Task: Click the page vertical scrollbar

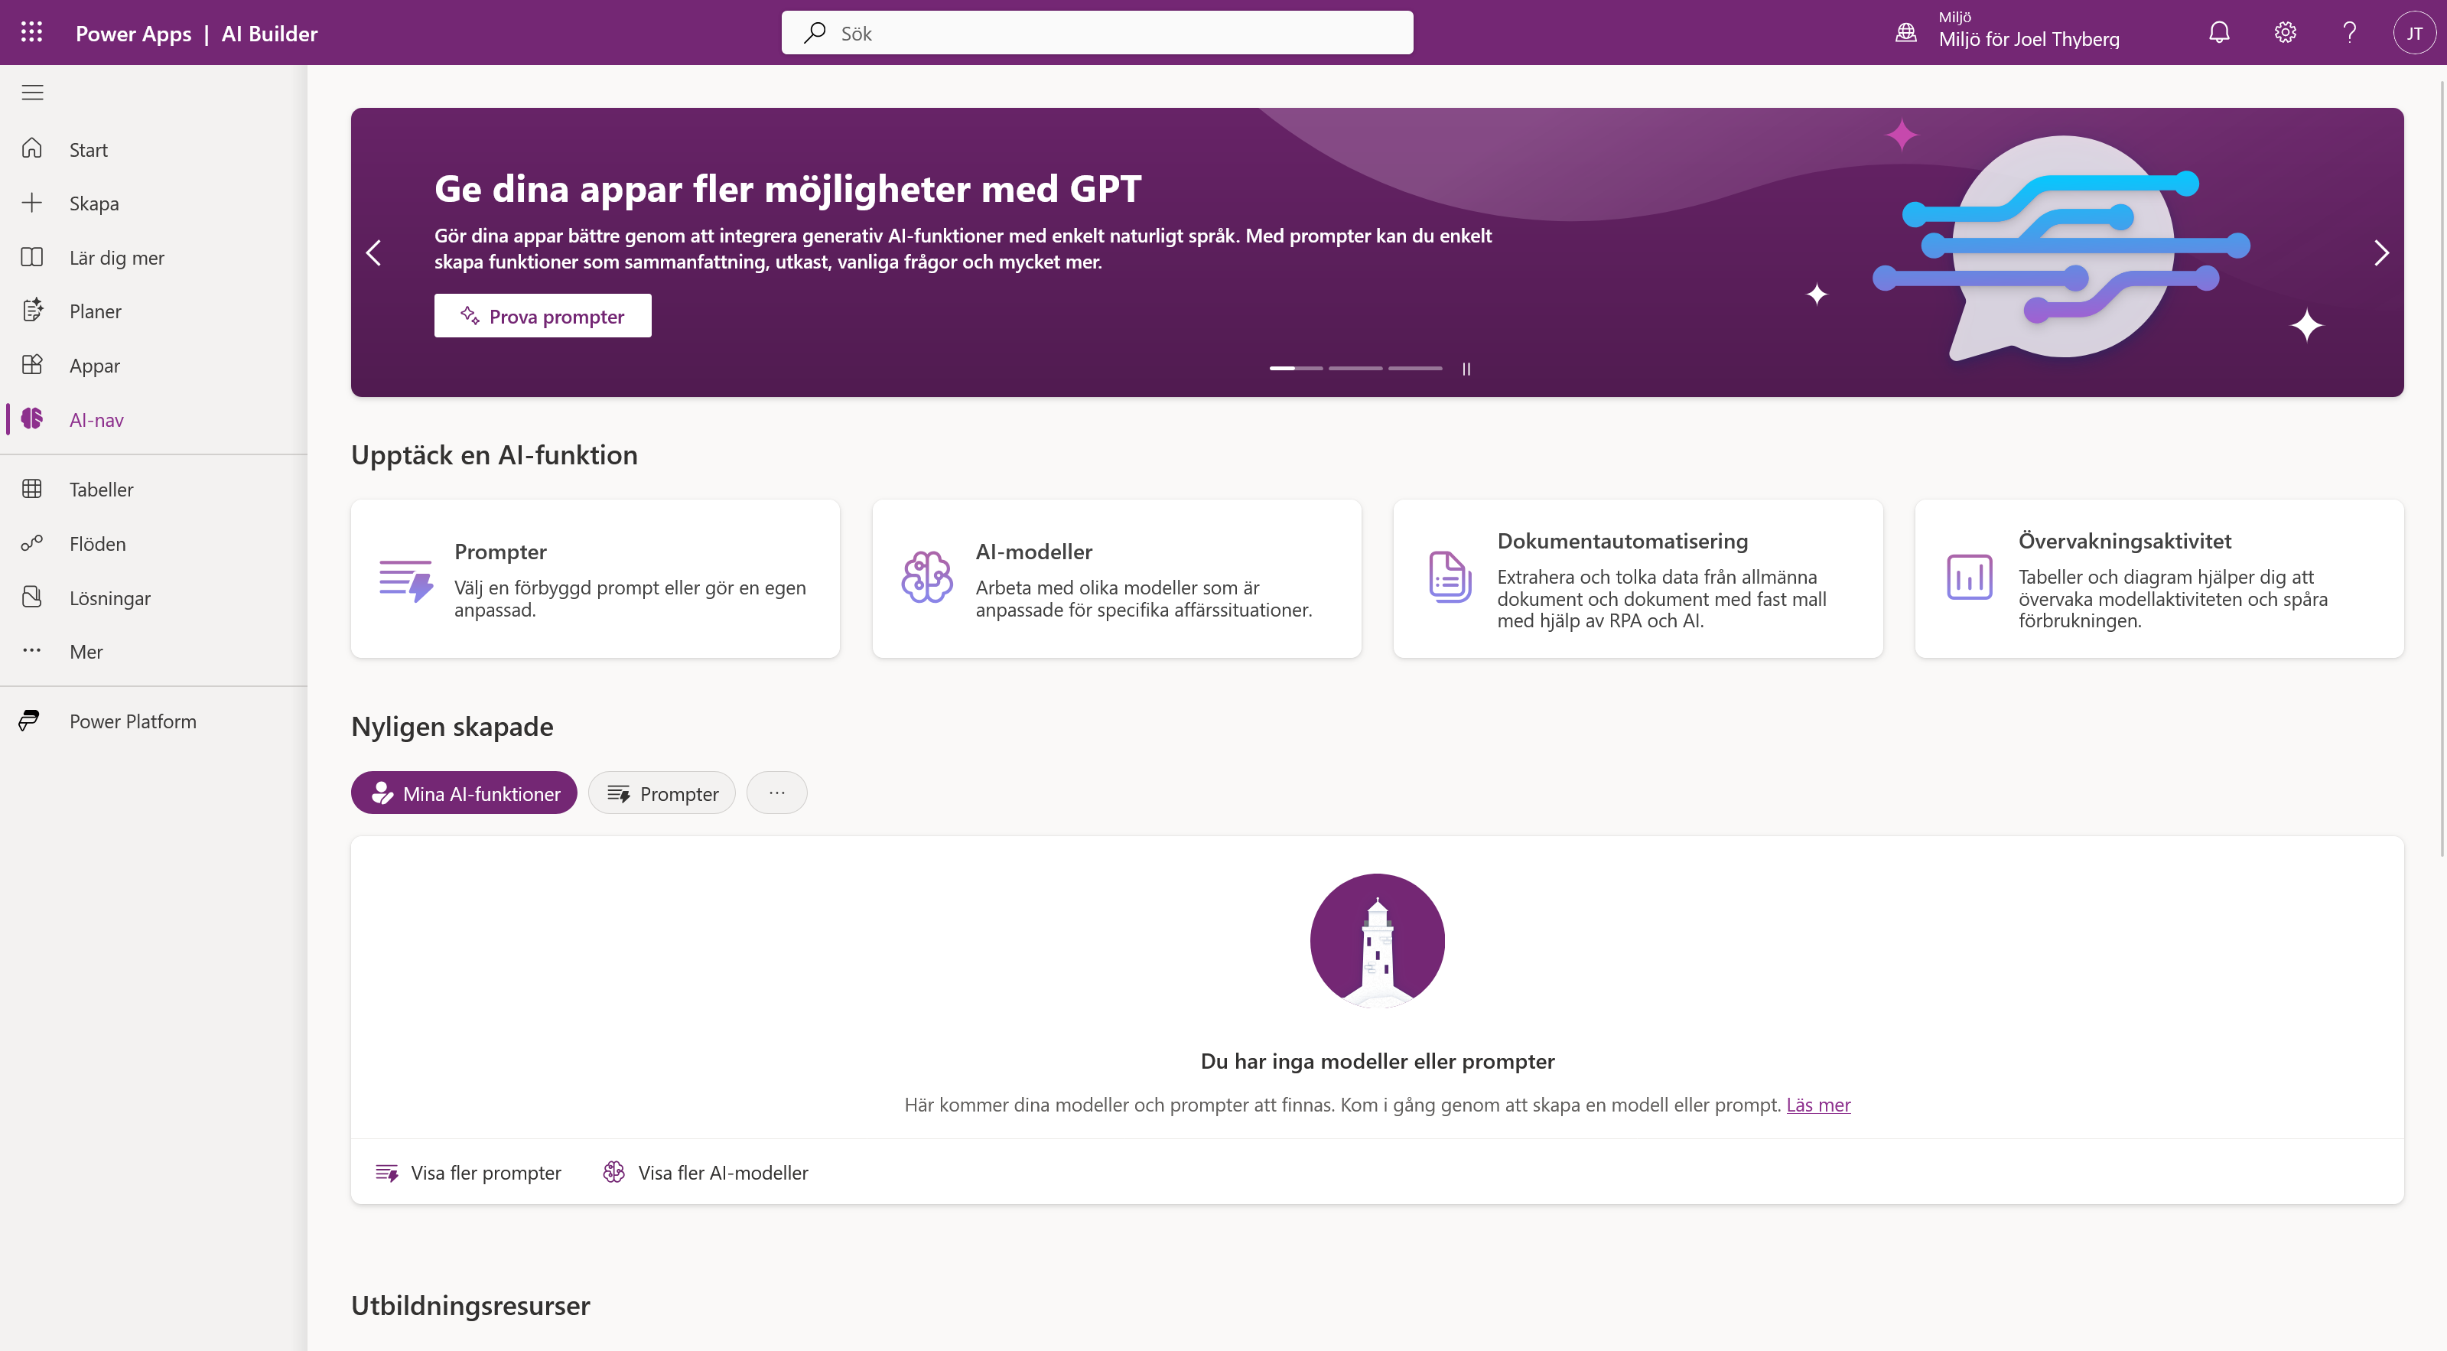Action: coord(2442,468)
